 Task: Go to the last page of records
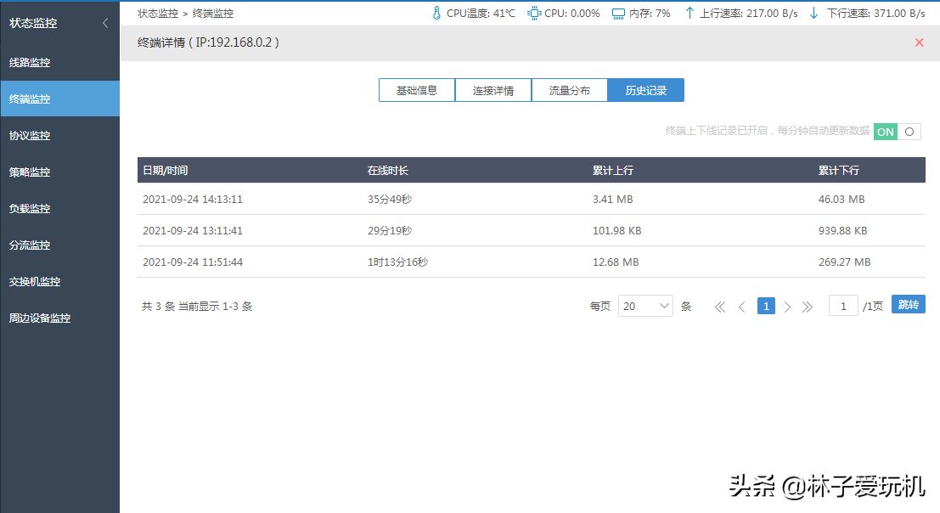[x=808, y=307]
